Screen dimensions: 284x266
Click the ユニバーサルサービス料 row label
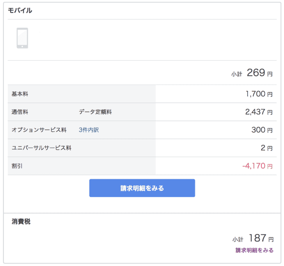tap(41, 148)
